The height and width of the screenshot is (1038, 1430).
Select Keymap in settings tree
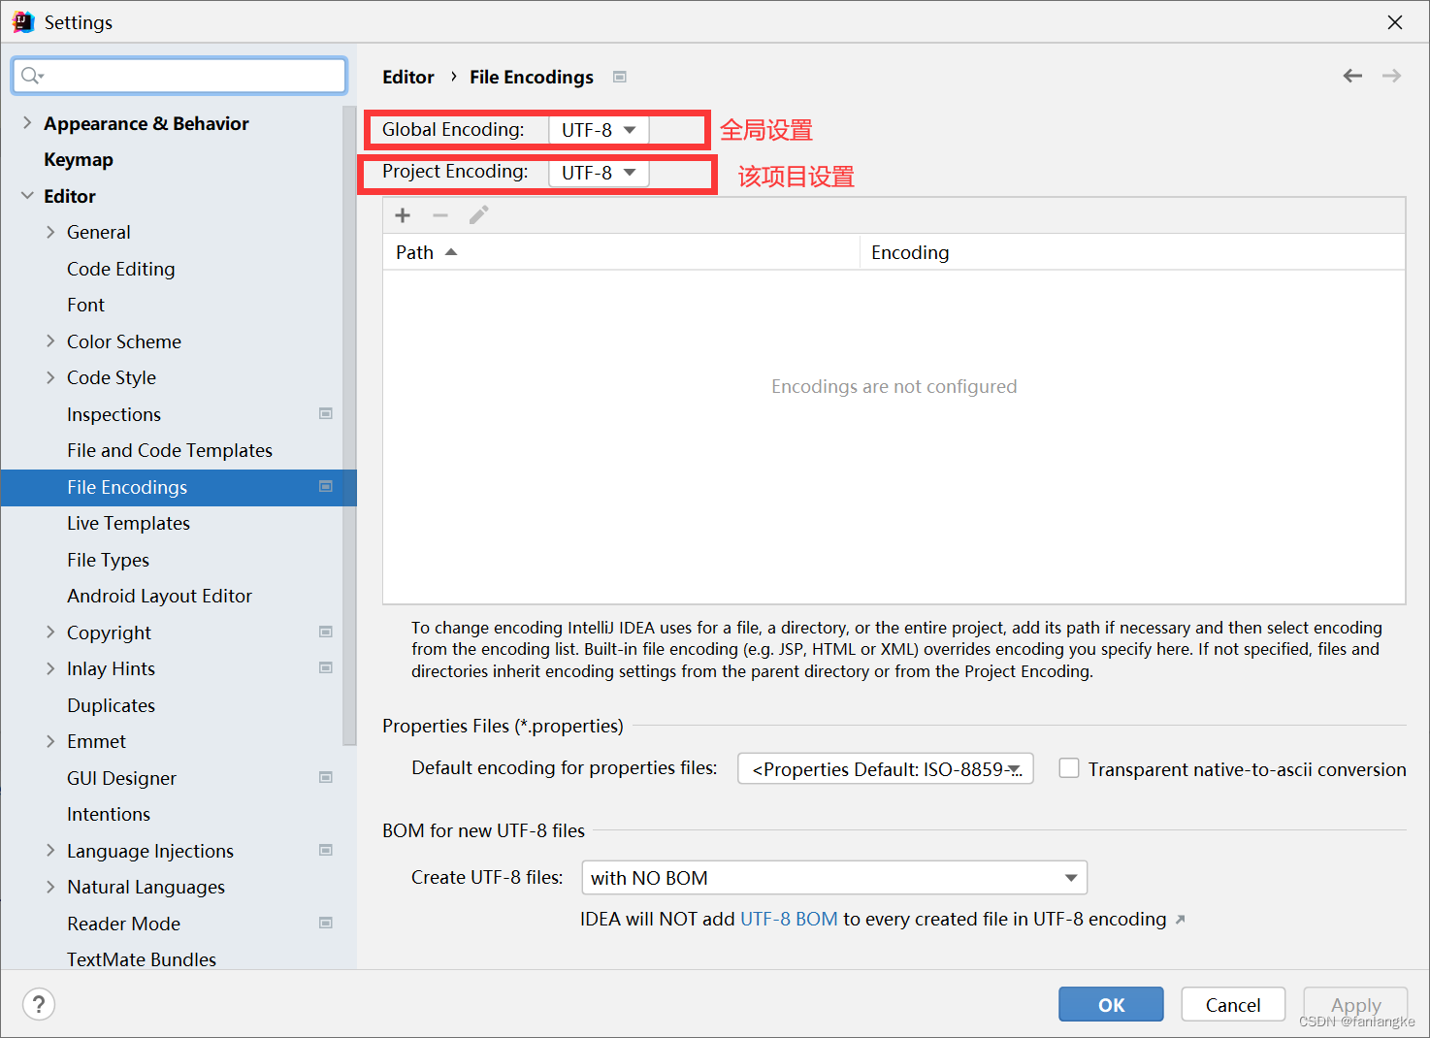pos(79,159)
